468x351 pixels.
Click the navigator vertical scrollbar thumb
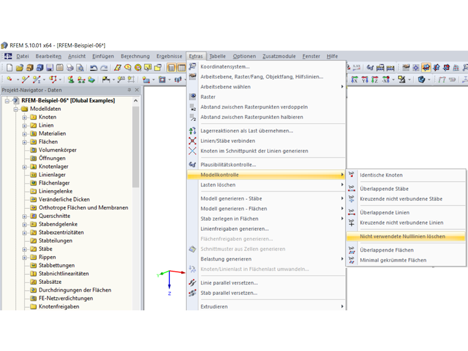click(136, 147)
